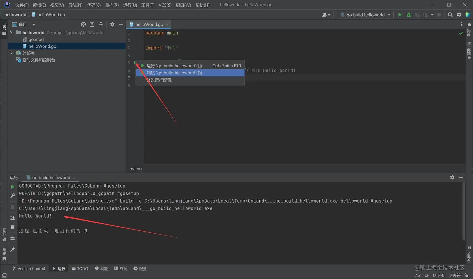Open Run panel settings gear
The image size is (473, 279).
coord(452,177)
